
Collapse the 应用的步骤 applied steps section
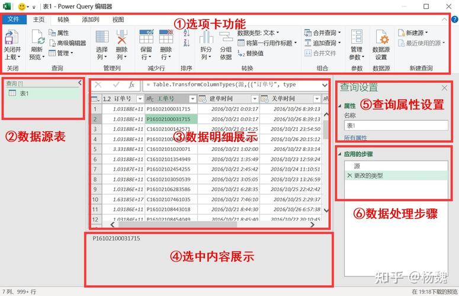339,154
